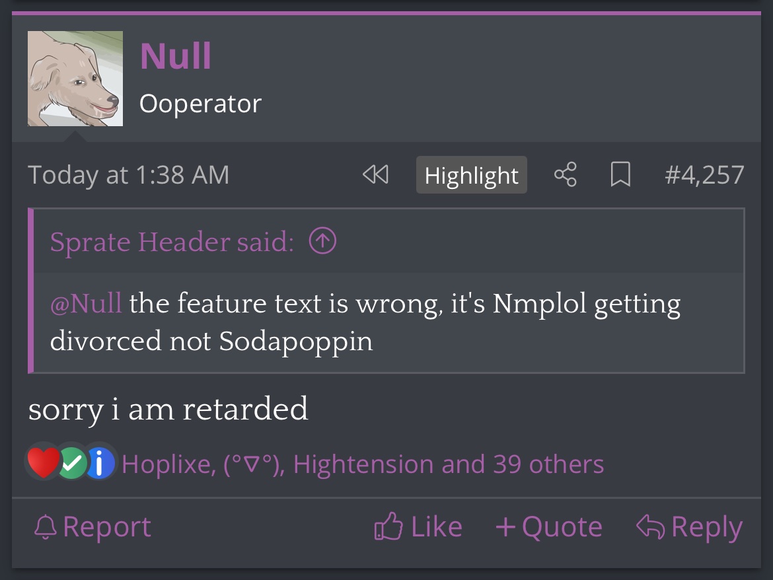
Task: Click the blue informative reaction icon
Action: point(100,463)
